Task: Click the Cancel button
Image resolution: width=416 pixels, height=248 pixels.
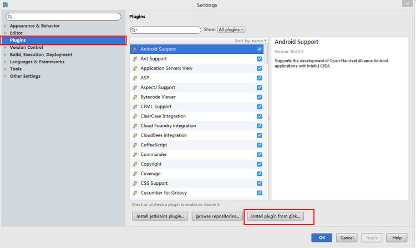Action: point(347,237)
